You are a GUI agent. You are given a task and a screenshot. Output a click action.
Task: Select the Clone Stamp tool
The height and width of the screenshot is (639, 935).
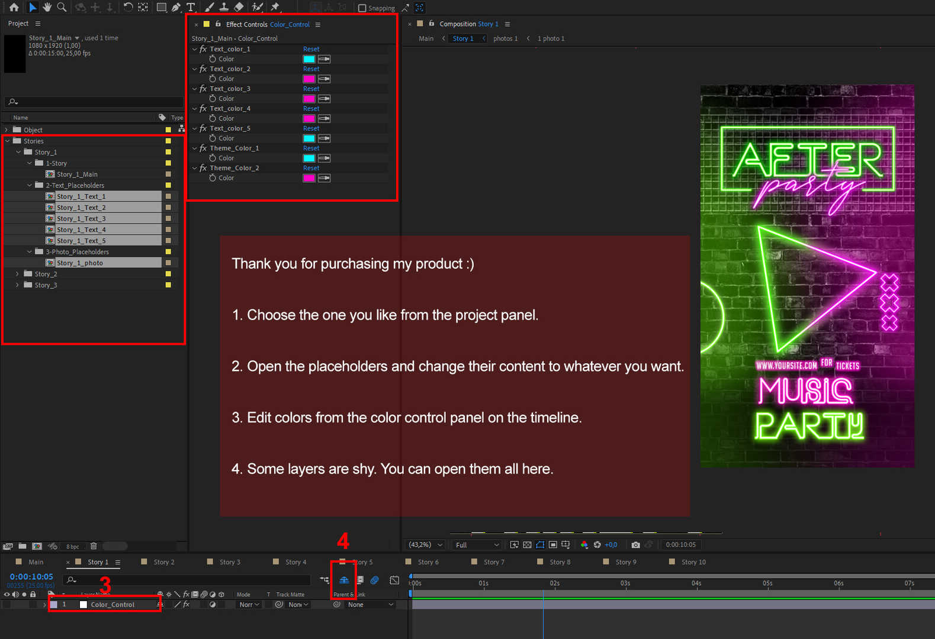224,7
